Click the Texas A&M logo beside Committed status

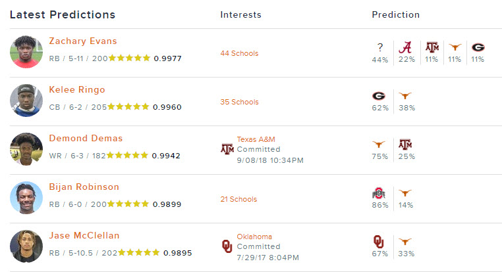227,148
